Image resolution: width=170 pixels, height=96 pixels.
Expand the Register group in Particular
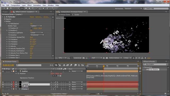(x=5, y=19)
